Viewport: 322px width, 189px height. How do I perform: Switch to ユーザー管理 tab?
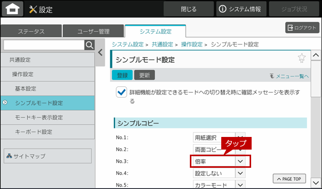[94, 31]
